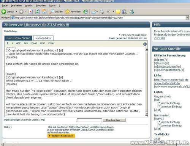Click the Durchgestrichen sample text
This screenshot has height=146, width=190.
(168, 70)
